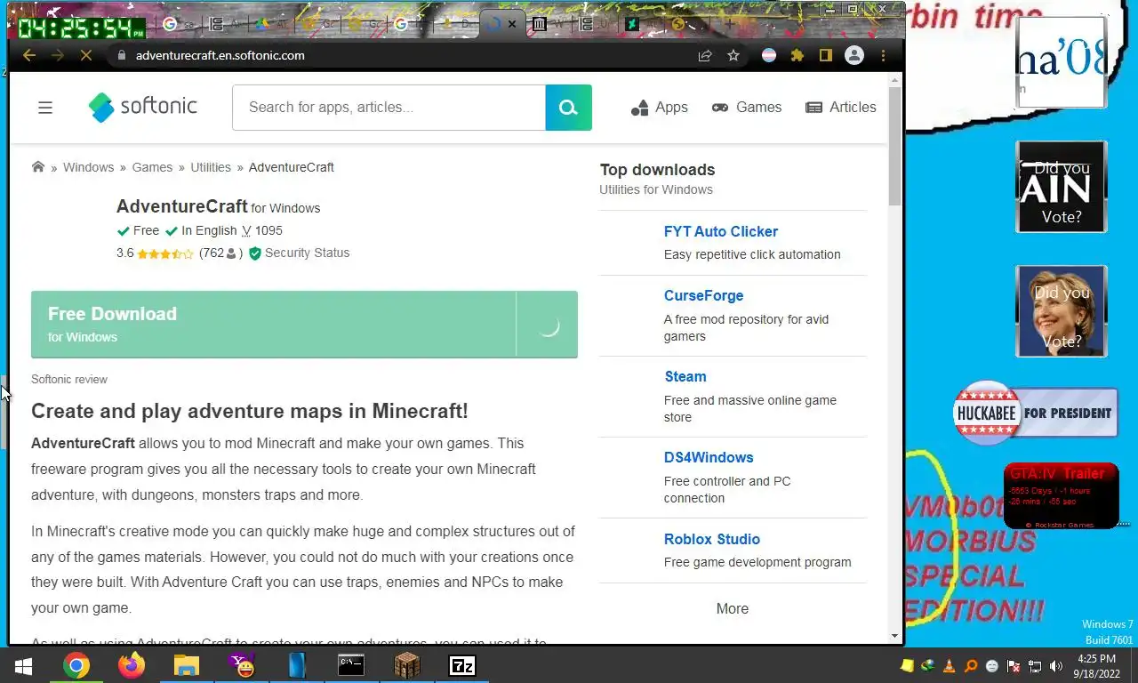Click the volume speaker tray icon

pyautogui.click(x=1056, y=665)
